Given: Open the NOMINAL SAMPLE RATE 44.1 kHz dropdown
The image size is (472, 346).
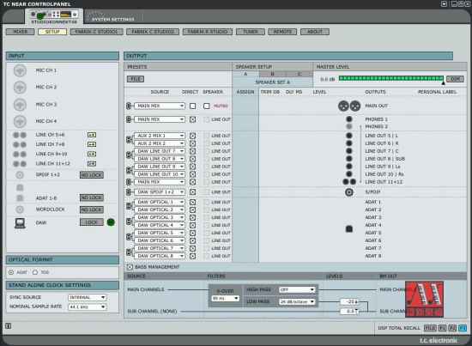Looking at the screenshot, I should (88, 307).
